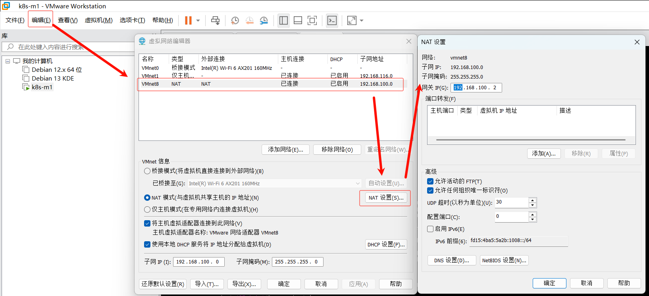Click the DNS 设置(D)... button
Viewport: 649px width, 296px height.
452,261
